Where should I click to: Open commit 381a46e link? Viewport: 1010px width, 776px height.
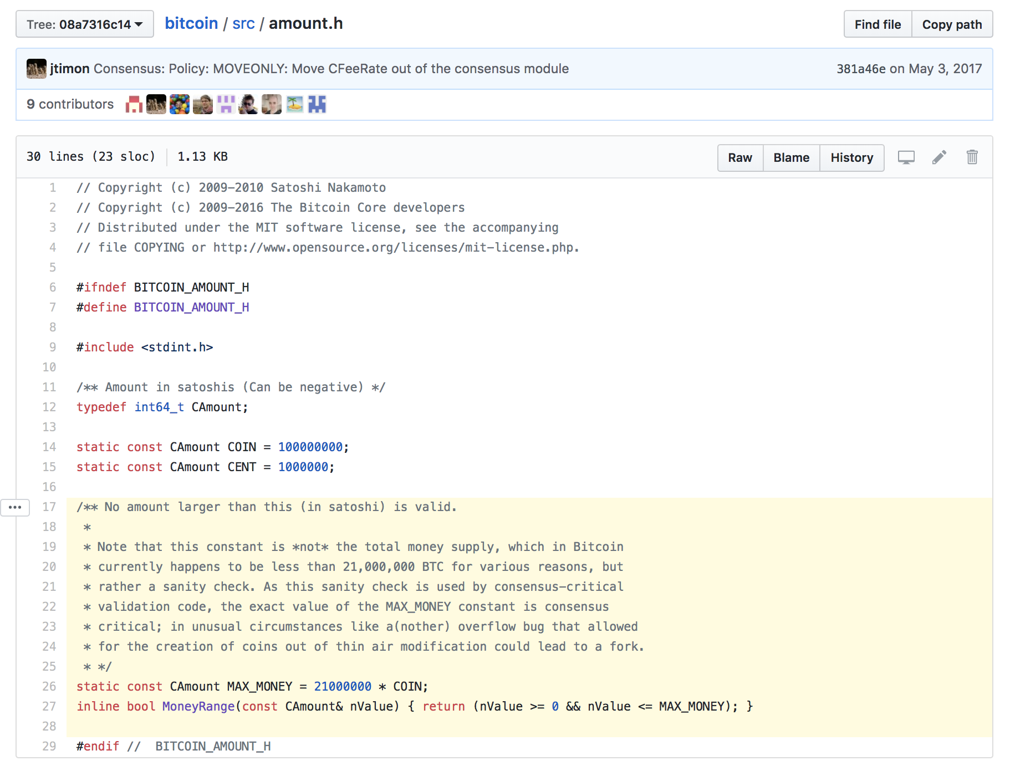[861, 69]
